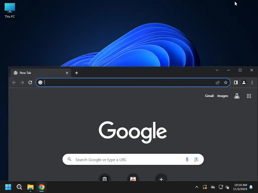The image size is (258, 193).
Task: Open Search Labs flask icon
Action: coord(237,96)
